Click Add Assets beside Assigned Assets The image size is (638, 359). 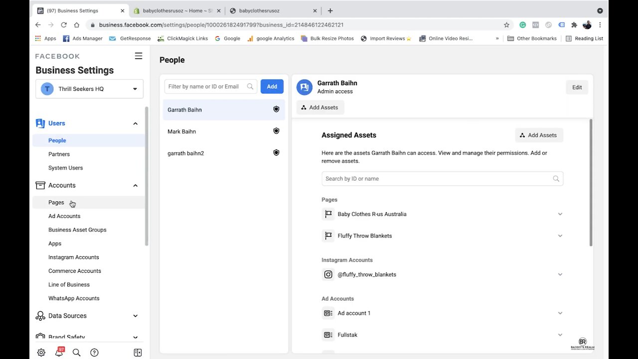point(539,135)
